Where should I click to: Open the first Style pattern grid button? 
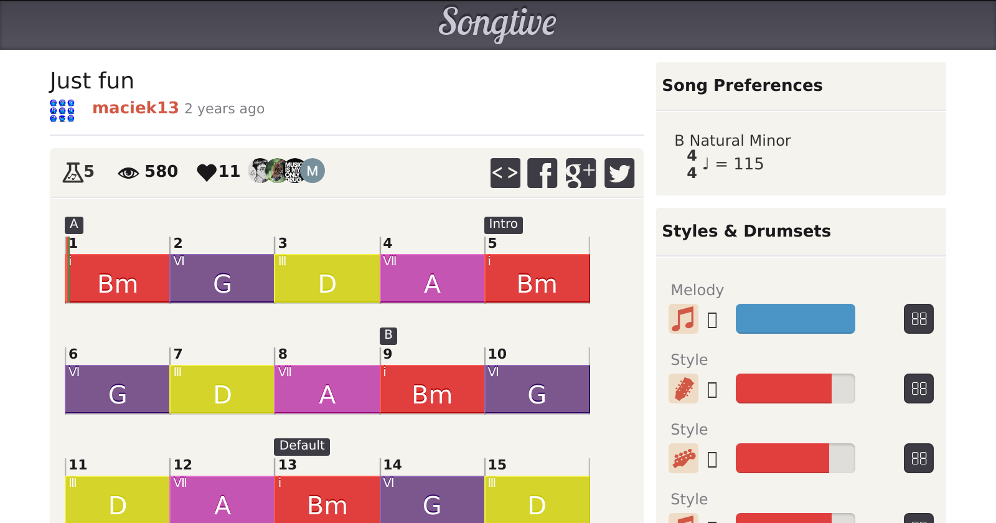point(918,389)
